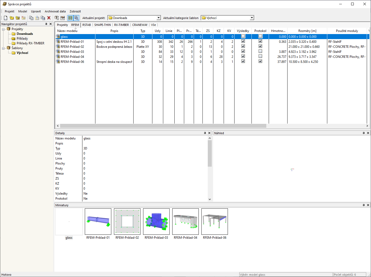Open the Model menu
The height and width of the screenshot is (277, 371).
[23, 11]
